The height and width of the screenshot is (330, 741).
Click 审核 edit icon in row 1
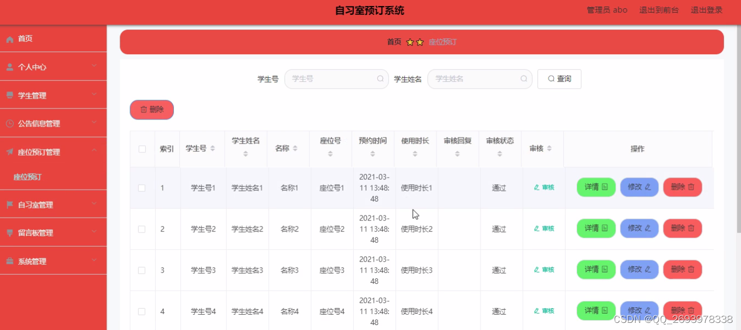point(537,187)
